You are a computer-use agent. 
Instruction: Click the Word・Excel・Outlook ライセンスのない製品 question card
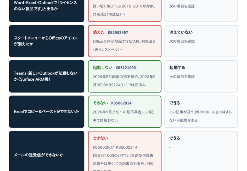click(47, 11)
